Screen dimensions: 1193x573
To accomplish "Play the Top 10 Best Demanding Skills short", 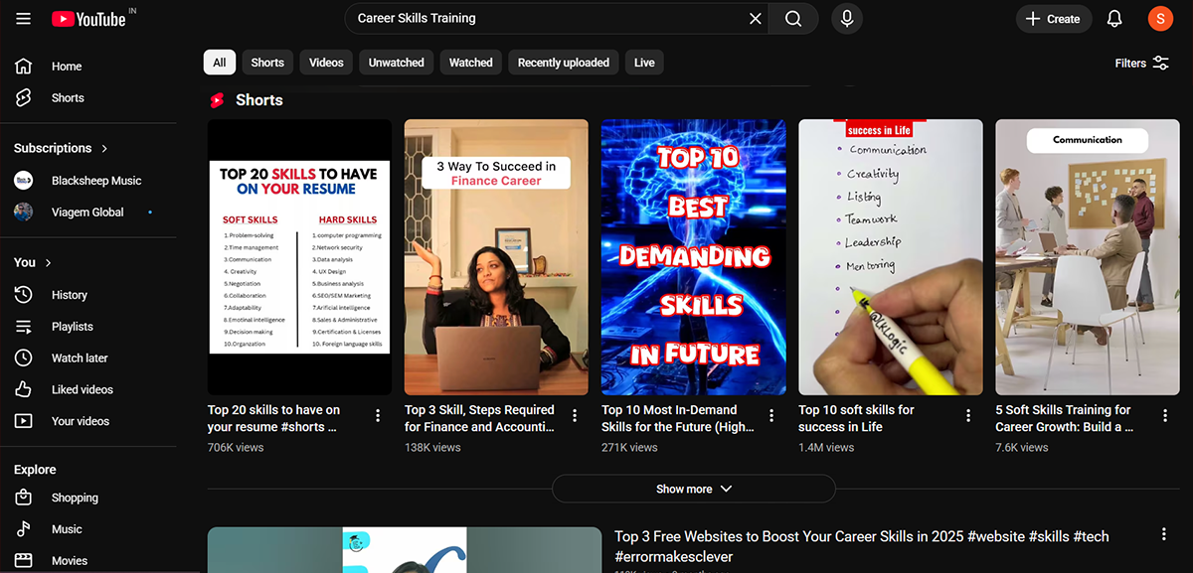I will pyautogui.click(x=694, y=257).
